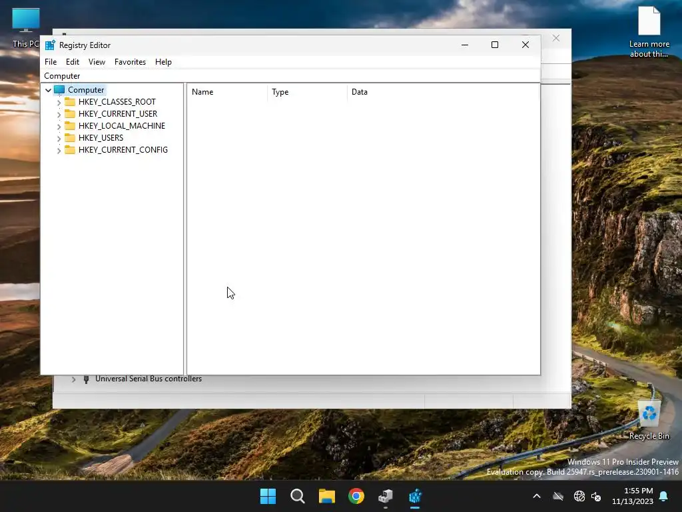This screenshot has width=682, height=512.
Task: Collapse the Computer root node
Action: [48, 90]
